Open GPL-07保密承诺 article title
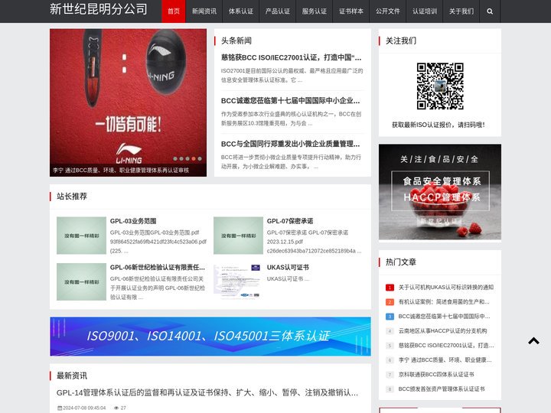 (290, 221)
